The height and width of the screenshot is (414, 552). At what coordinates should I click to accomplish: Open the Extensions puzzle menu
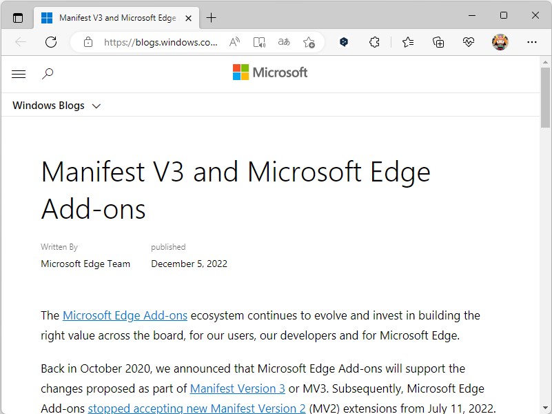tap(374, 42)
